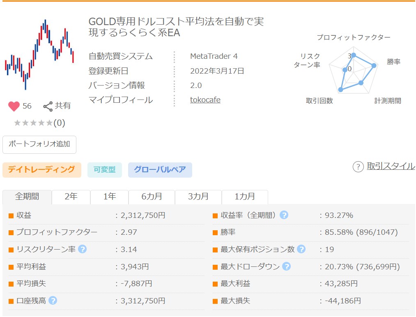This screenshot has height=317, width=416.
Task: Click help icon next to 最大ドローダウン
Action: 286,266
